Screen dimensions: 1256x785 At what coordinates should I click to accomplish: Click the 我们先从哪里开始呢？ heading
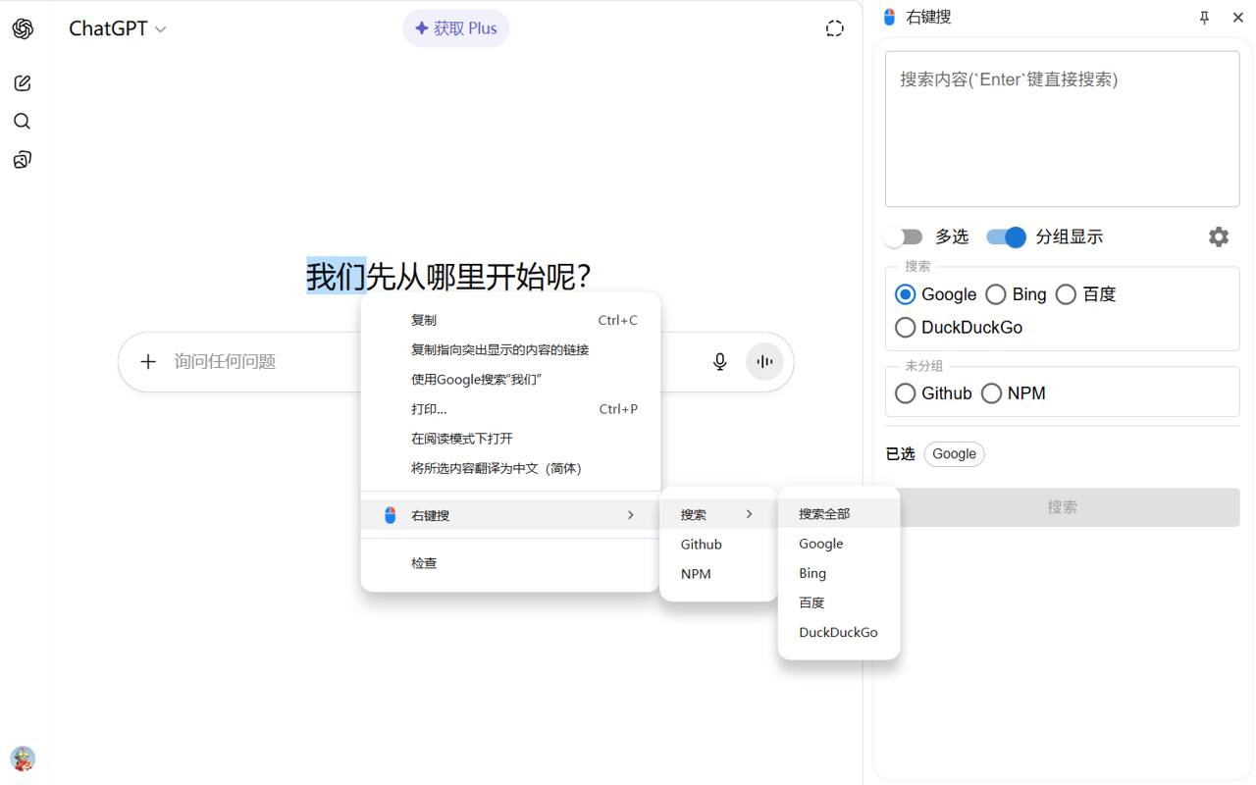click(449, 277)
